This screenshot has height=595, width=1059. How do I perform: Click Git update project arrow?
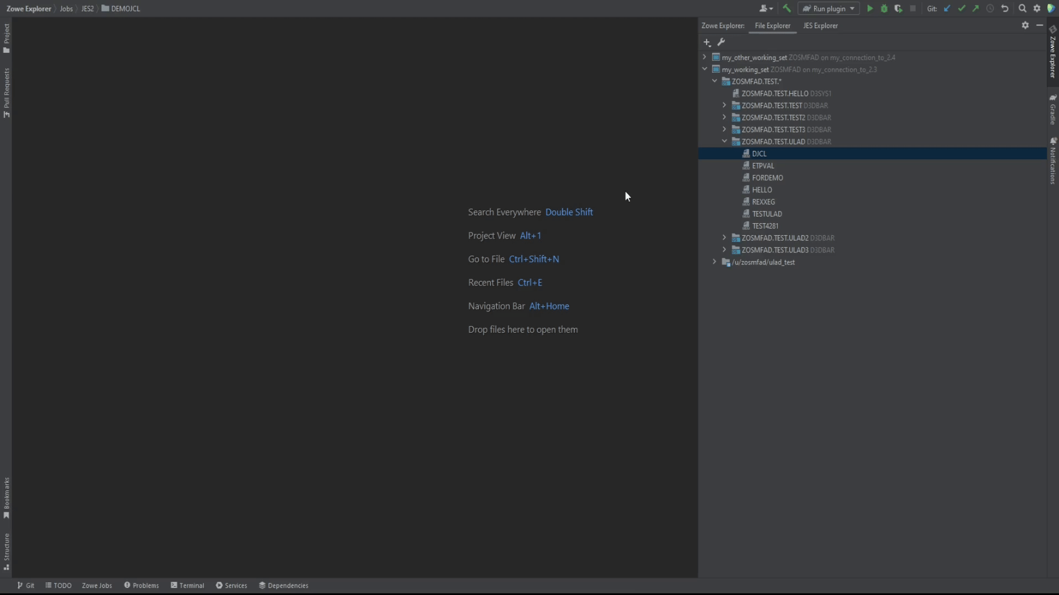(947, 9)
